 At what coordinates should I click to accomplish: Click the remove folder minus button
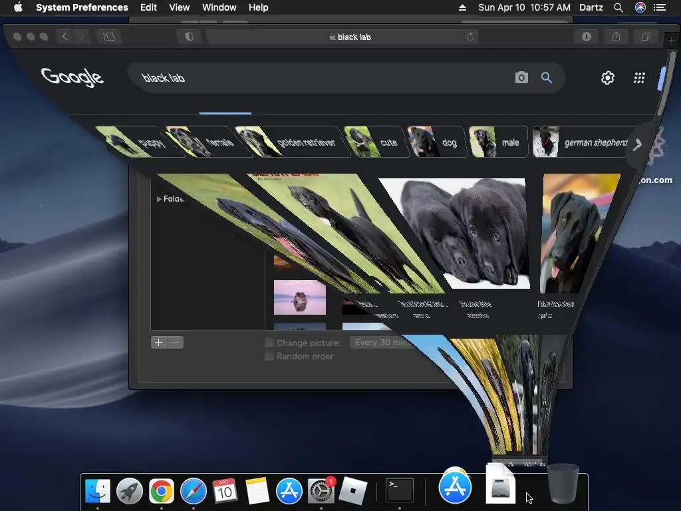click(175, 343)
